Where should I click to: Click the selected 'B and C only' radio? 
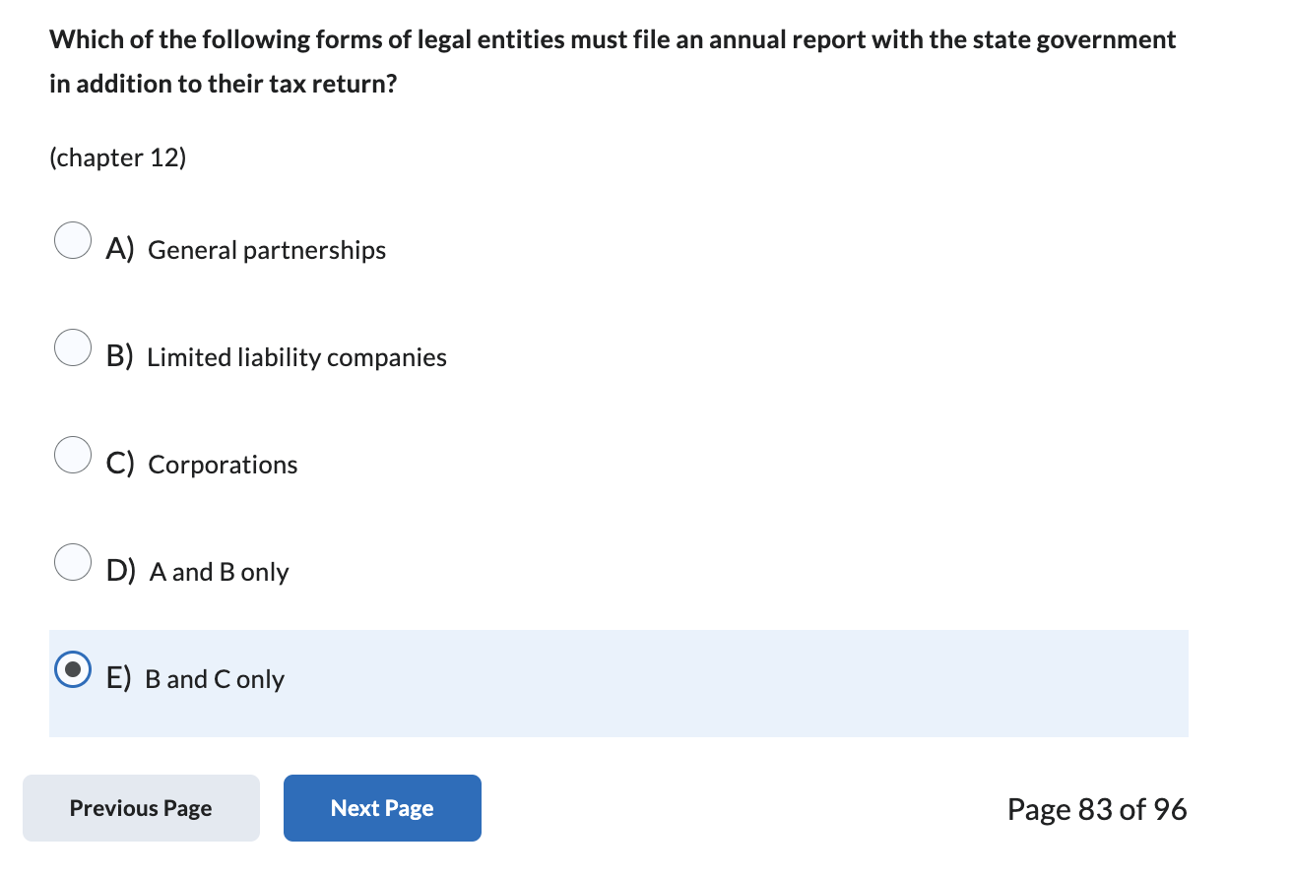73,669
